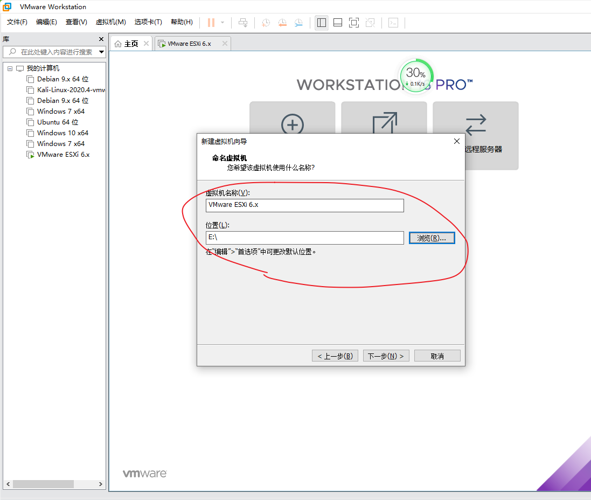Open the library search filter dropdown arrow
591x500 pixels.
(x=101, y=52)
